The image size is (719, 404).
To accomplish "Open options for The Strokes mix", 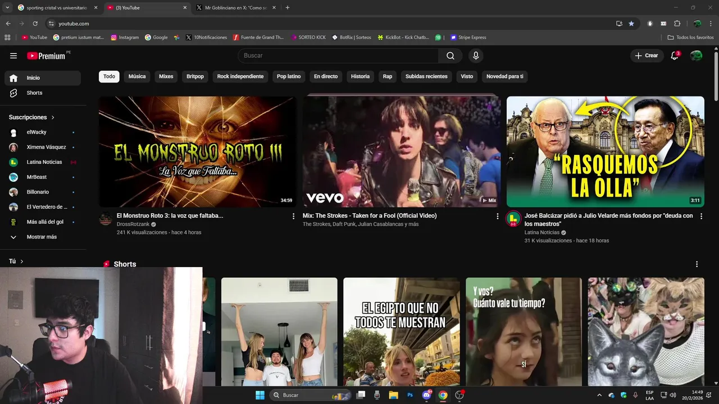I will coord(497,216).
